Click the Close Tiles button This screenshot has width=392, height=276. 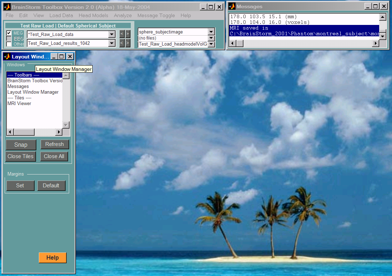coord(21,156)
